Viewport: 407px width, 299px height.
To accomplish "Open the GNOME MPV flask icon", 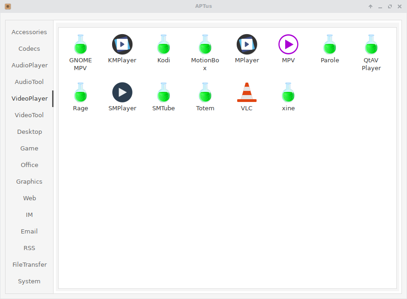I will [80, 44].
